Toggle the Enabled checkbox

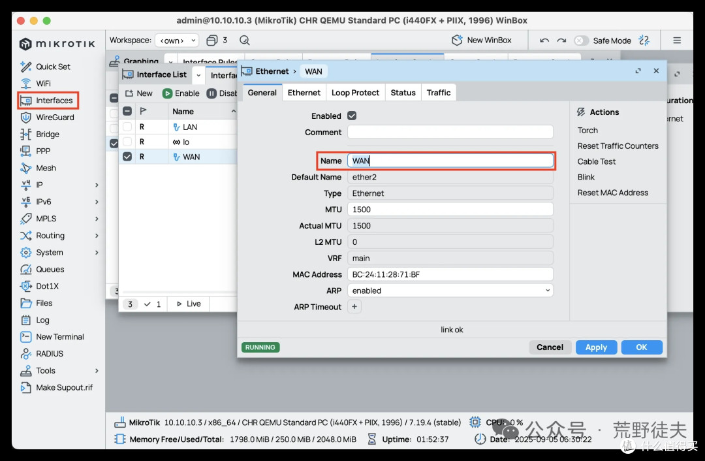352,116
